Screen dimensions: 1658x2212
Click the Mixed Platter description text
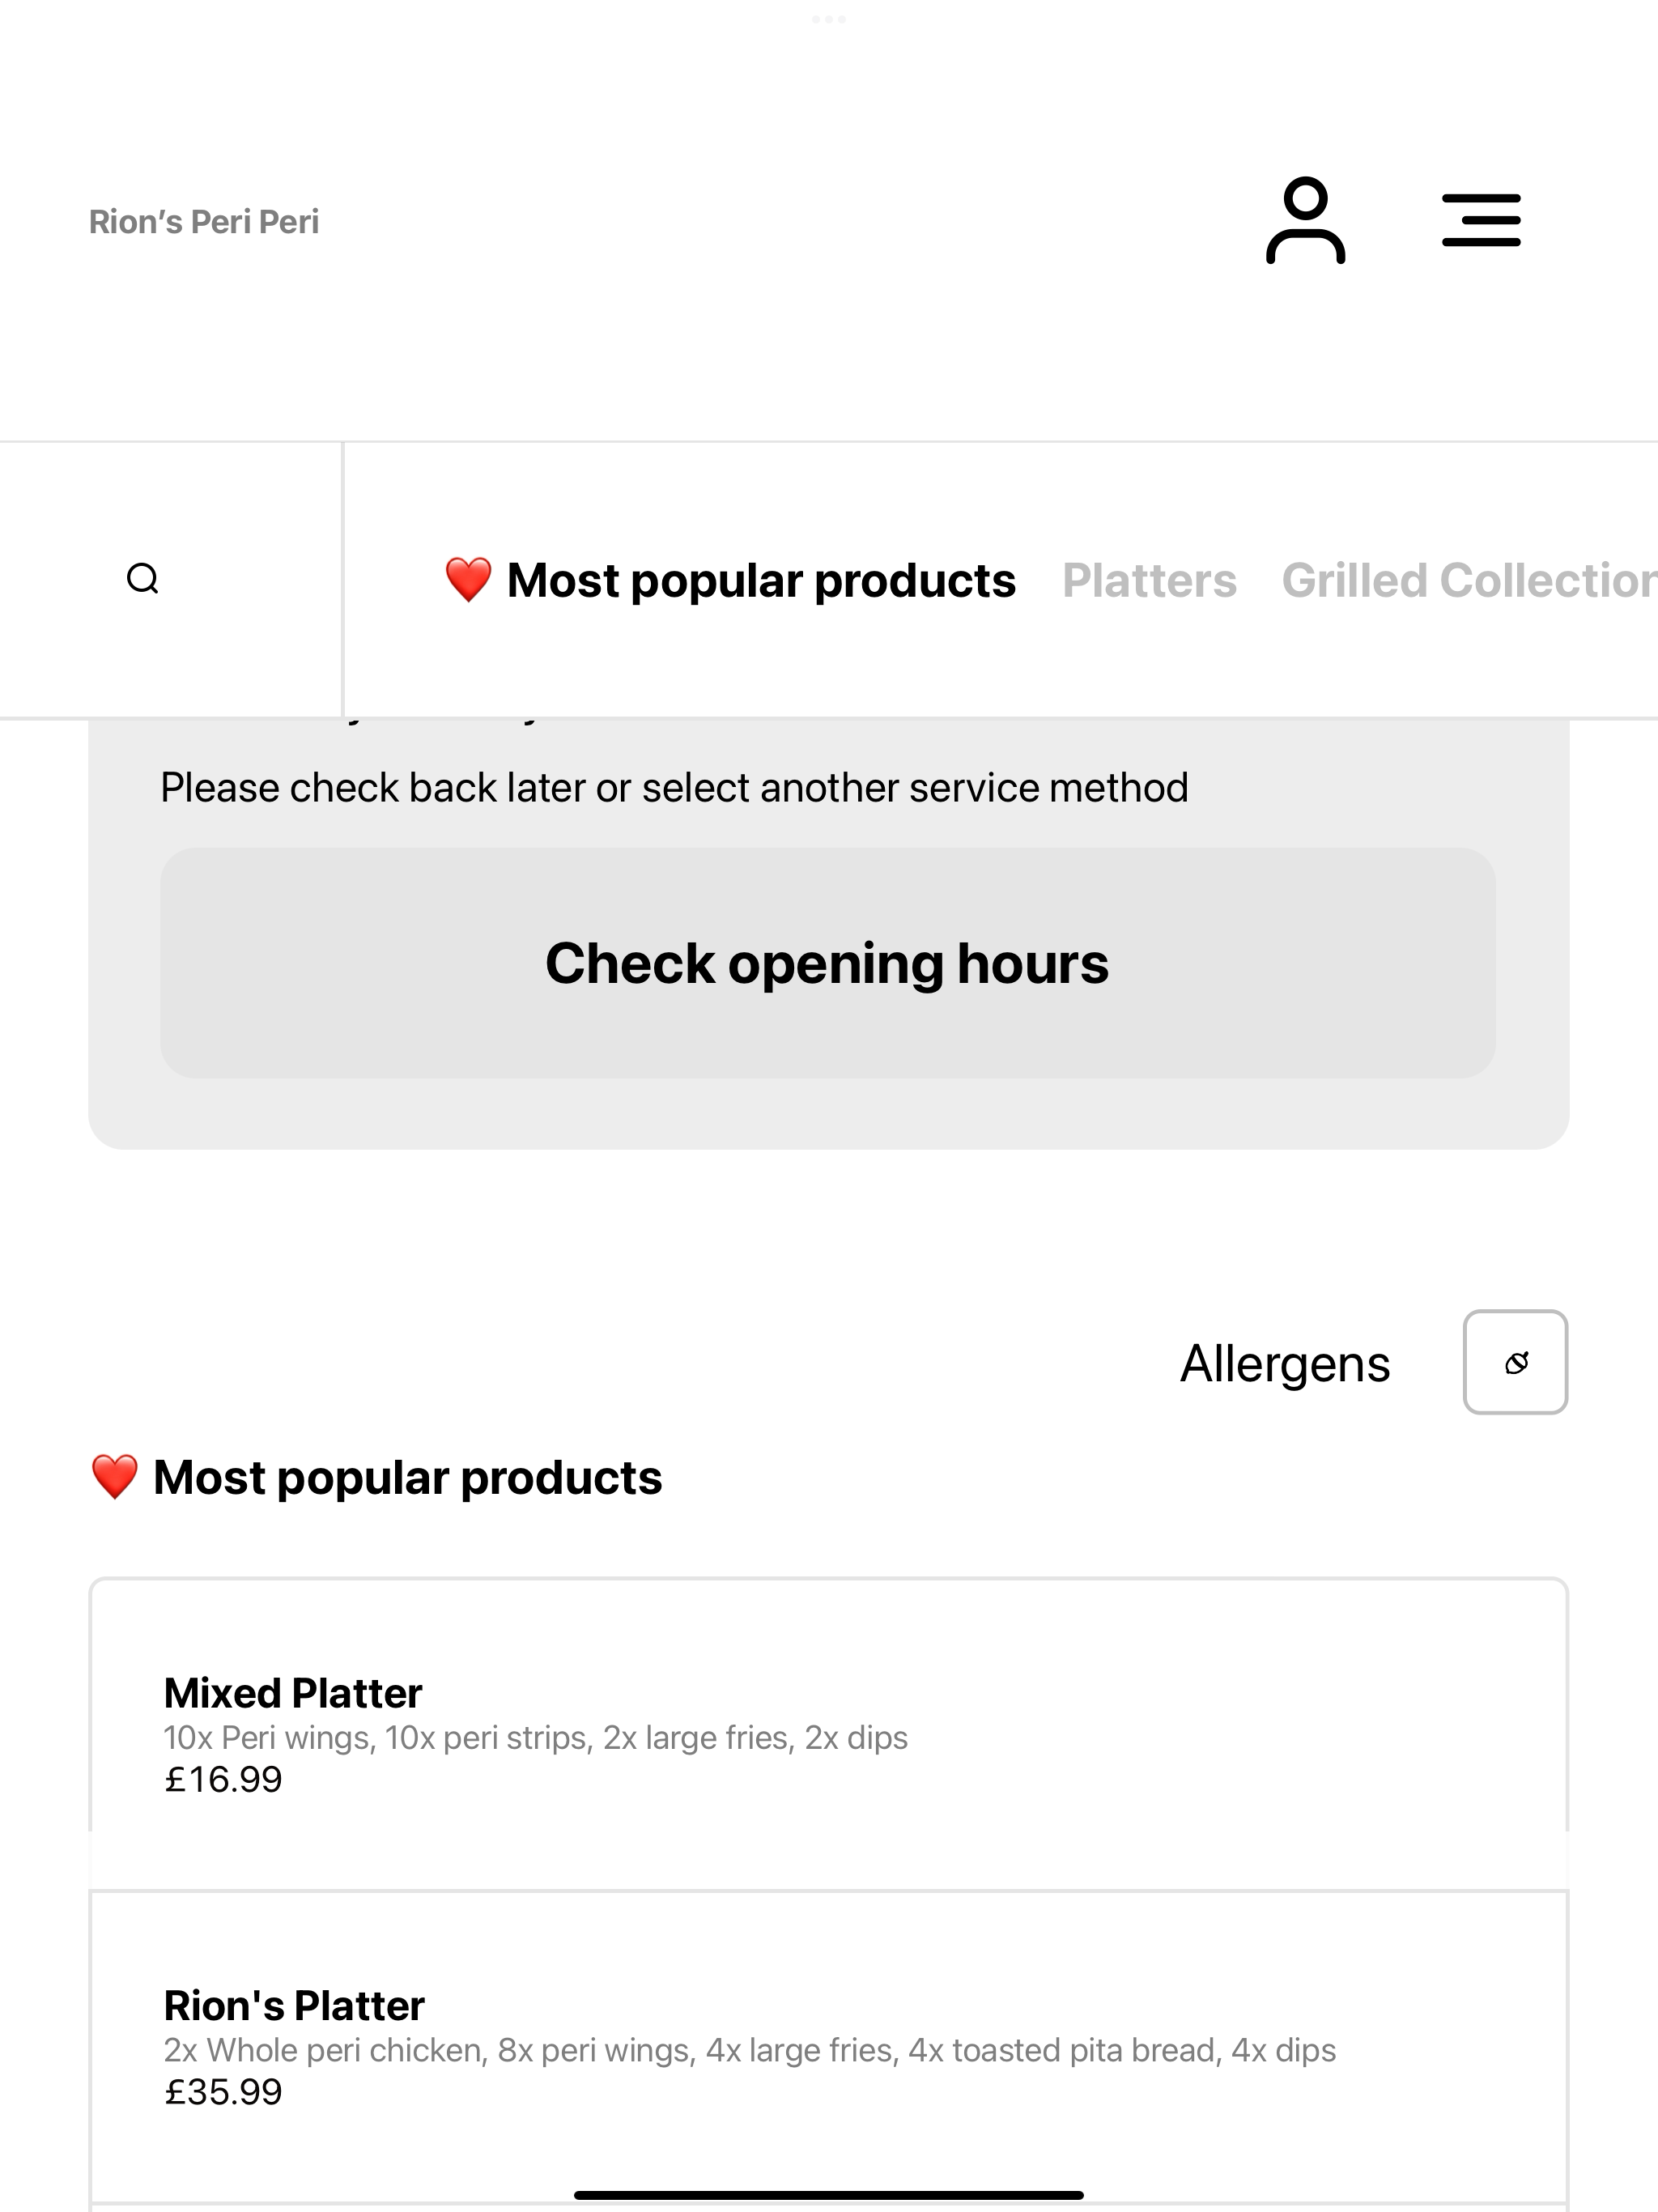pyautogui.click(x=536, y=1738)
